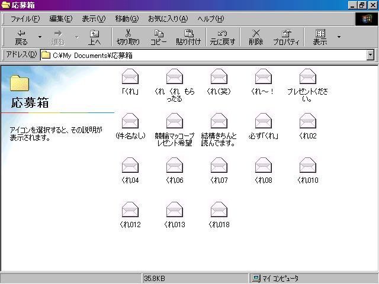
Task: Select the mail file 「くれ」
Action: 130,77
